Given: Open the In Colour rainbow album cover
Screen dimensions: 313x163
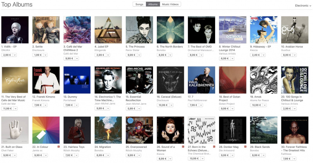Looking at the screenshot, I should pos(46,130).
